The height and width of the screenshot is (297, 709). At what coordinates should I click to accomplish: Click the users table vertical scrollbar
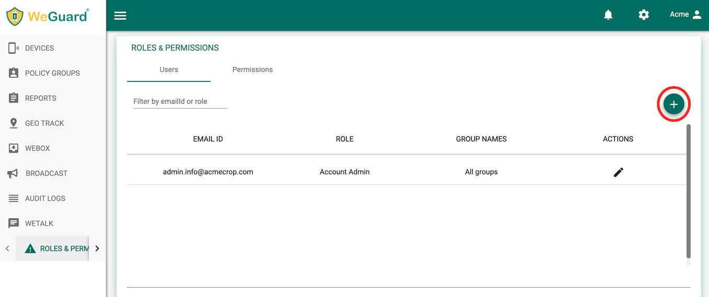coord(688,191)
